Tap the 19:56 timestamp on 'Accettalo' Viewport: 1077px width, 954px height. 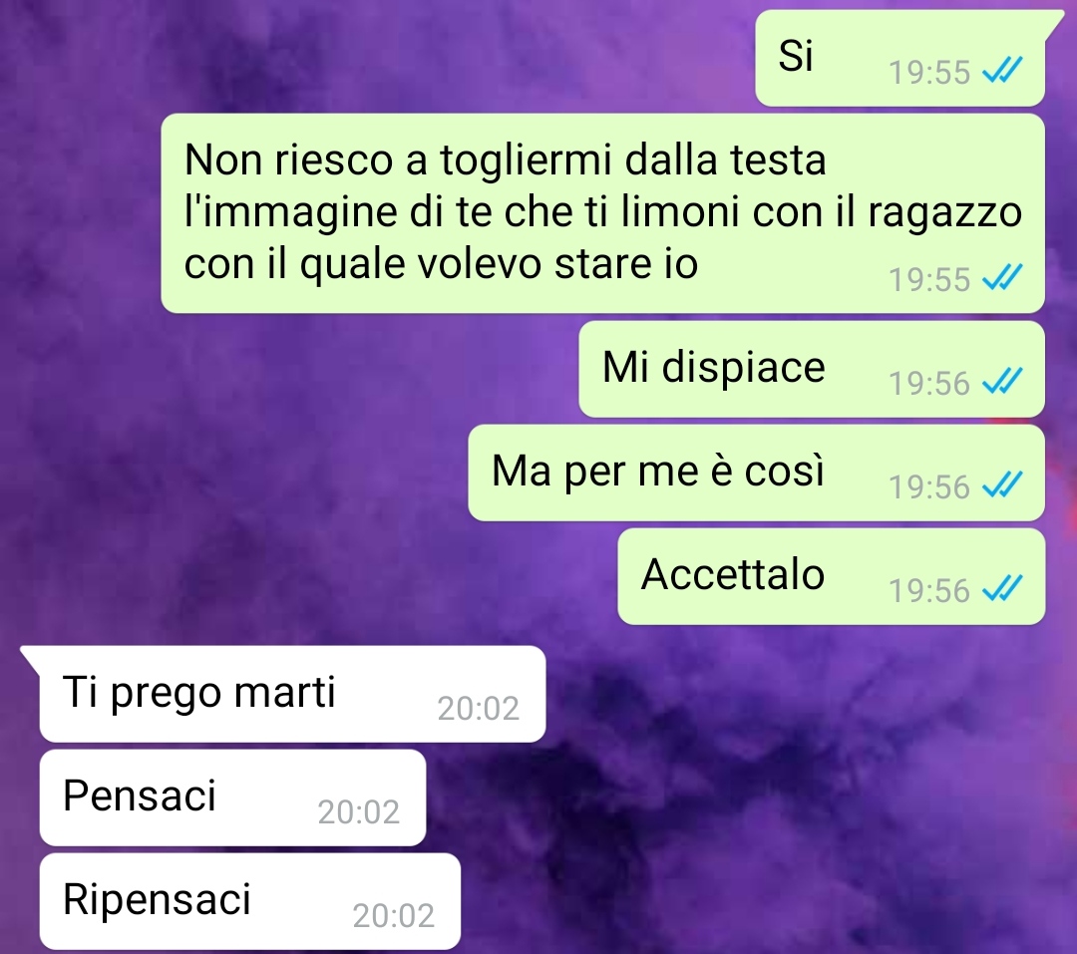tap(929, 591)
